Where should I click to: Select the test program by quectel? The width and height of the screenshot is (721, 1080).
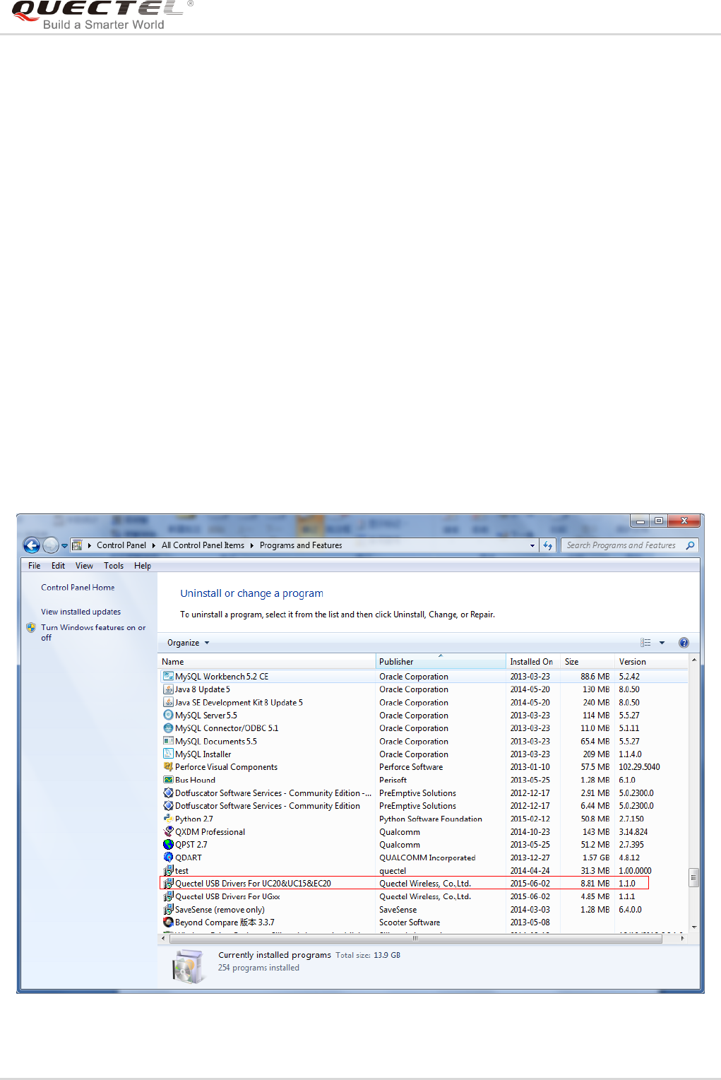[x=424, y=871]
